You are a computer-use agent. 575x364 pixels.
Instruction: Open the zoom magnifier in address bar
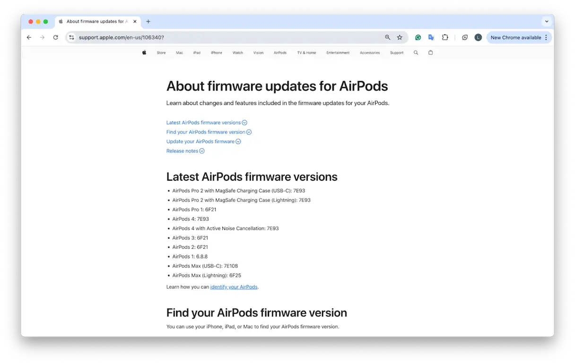388,37
